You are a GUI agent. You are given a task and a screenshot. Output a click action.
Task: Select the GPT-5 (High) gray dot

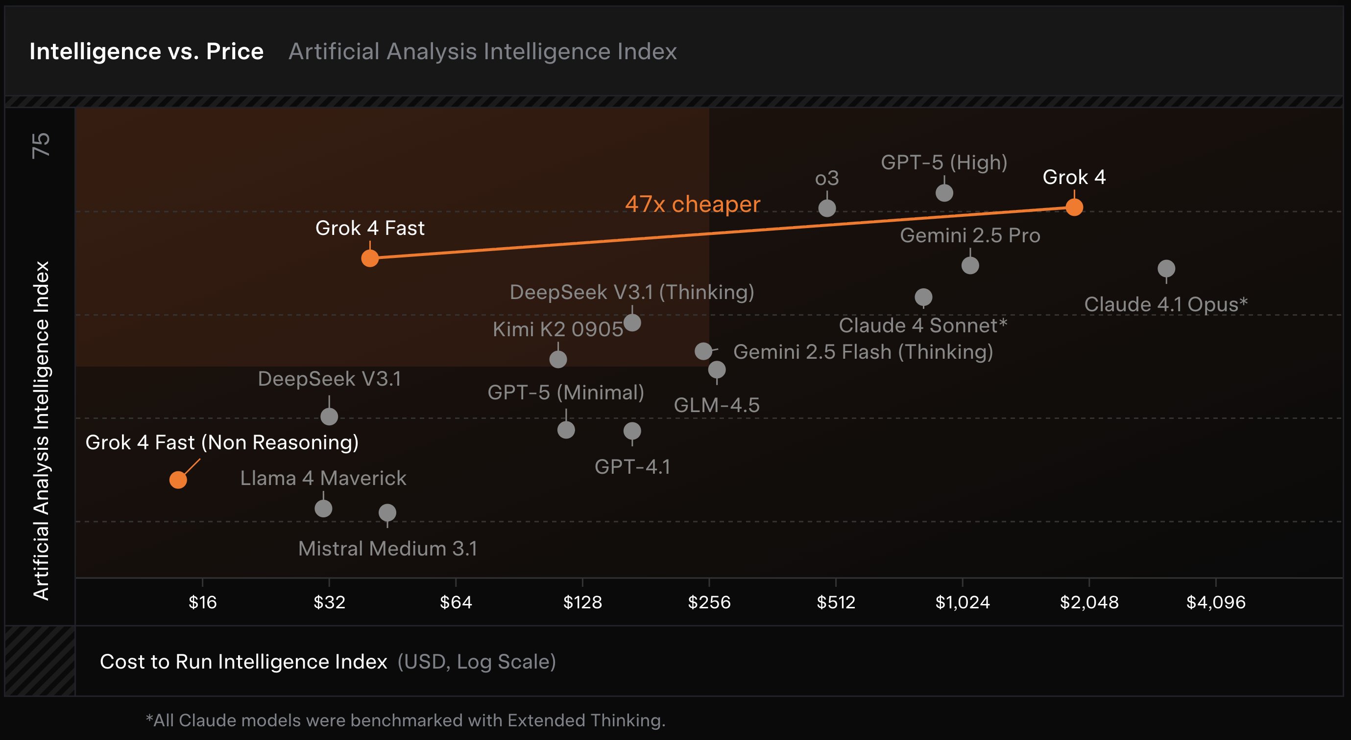944,193
